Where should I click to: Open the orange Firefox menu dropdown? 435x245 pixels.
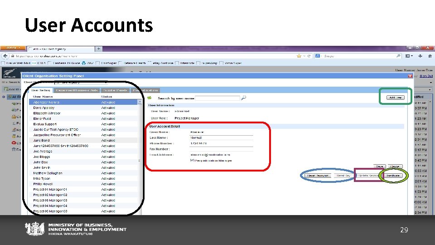(13, 48)
